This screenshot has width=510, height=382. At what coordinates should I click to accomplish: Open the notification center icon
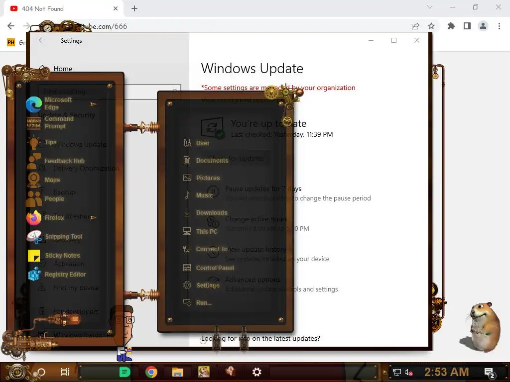490,373
